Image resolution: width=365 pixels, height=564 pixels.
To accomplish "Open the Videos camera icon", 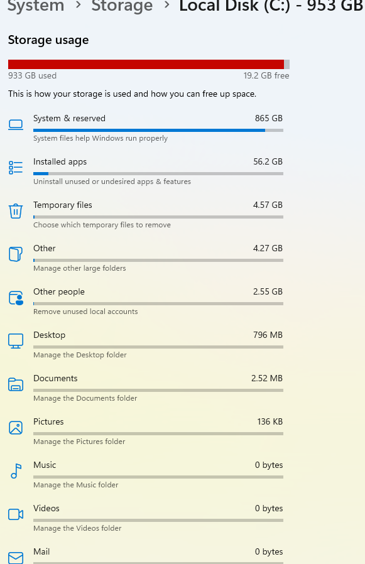I will point(16,514).
